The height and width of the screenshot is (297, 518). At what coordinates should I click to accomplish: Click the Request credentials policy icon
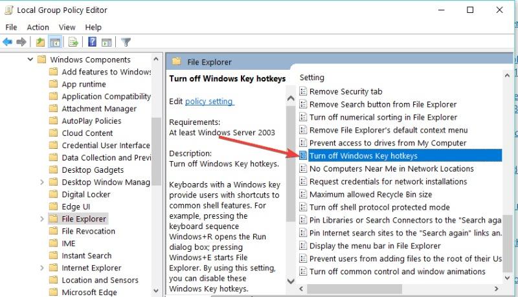[303, 181]
